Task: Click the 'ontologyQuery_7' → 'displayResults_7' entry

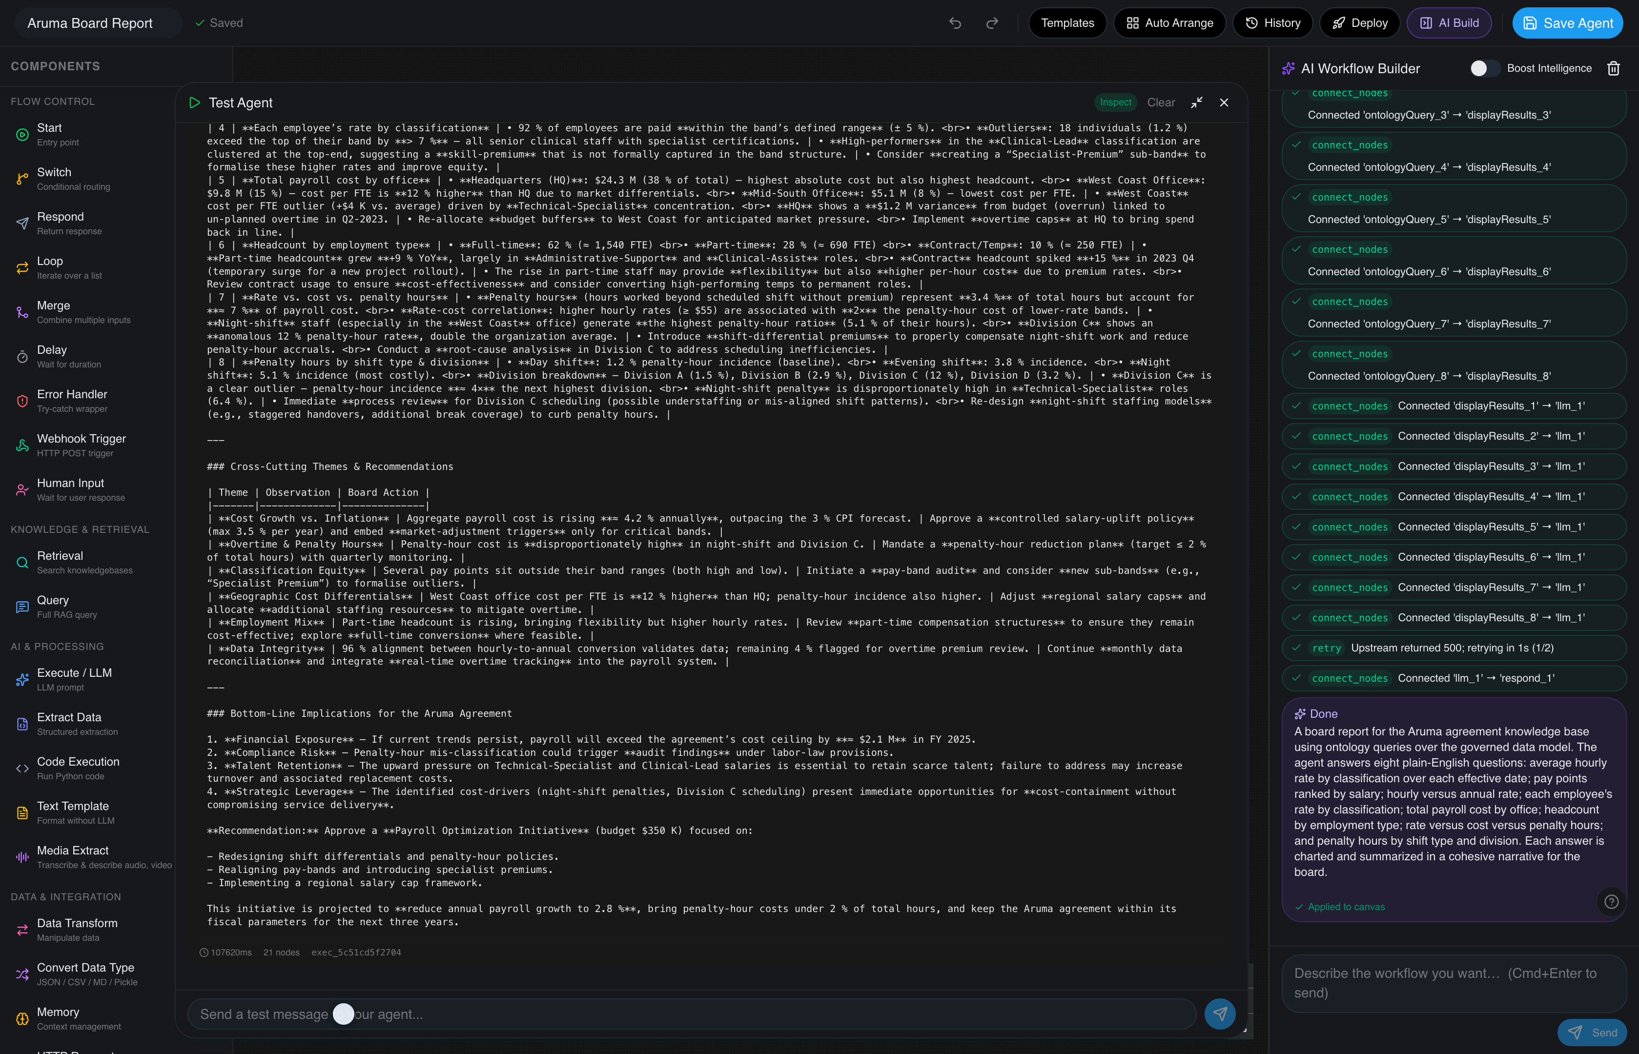Action: (x=1454, y=313)
